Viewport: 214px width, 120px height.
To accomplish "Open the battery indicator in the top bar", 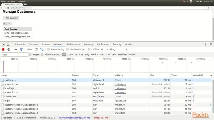I will pyautogui.click(x=197, y=1).
